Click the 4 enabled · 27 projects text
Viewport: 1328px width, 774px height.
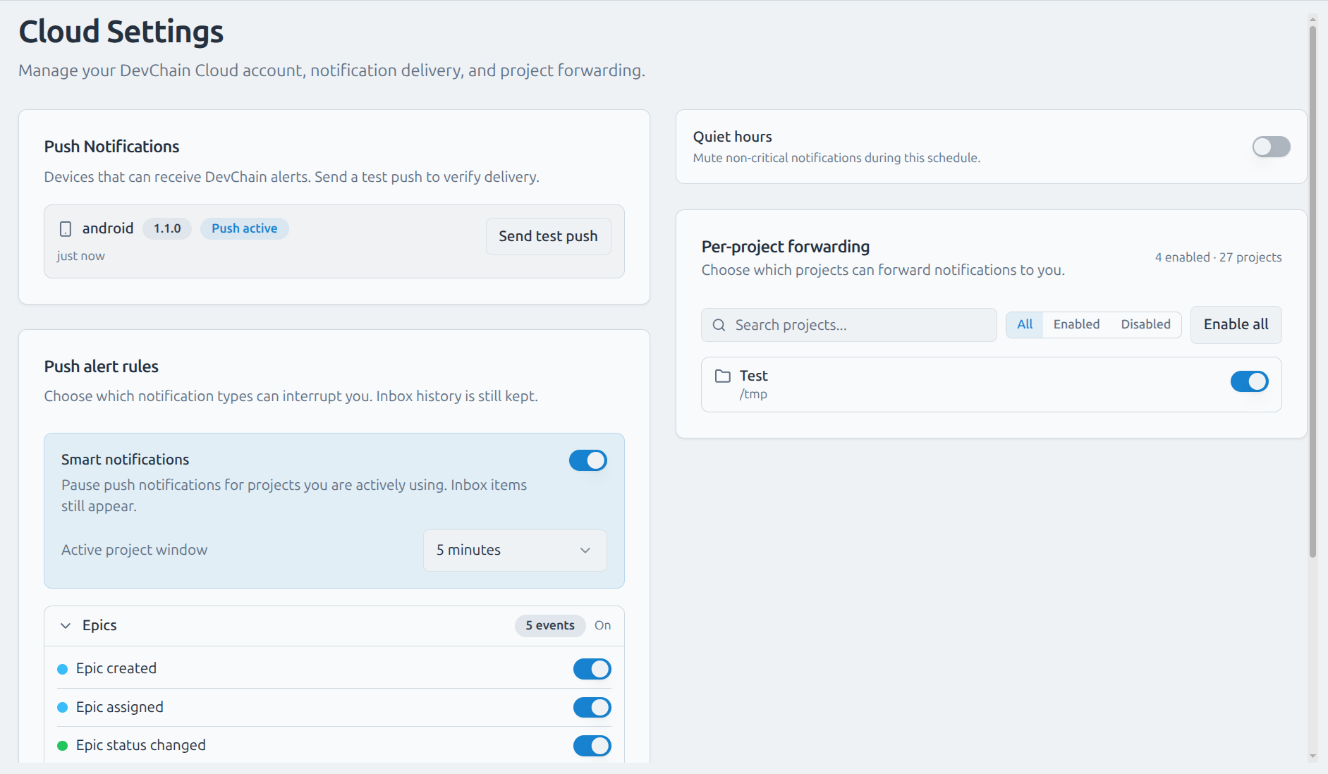[1218, 258]
